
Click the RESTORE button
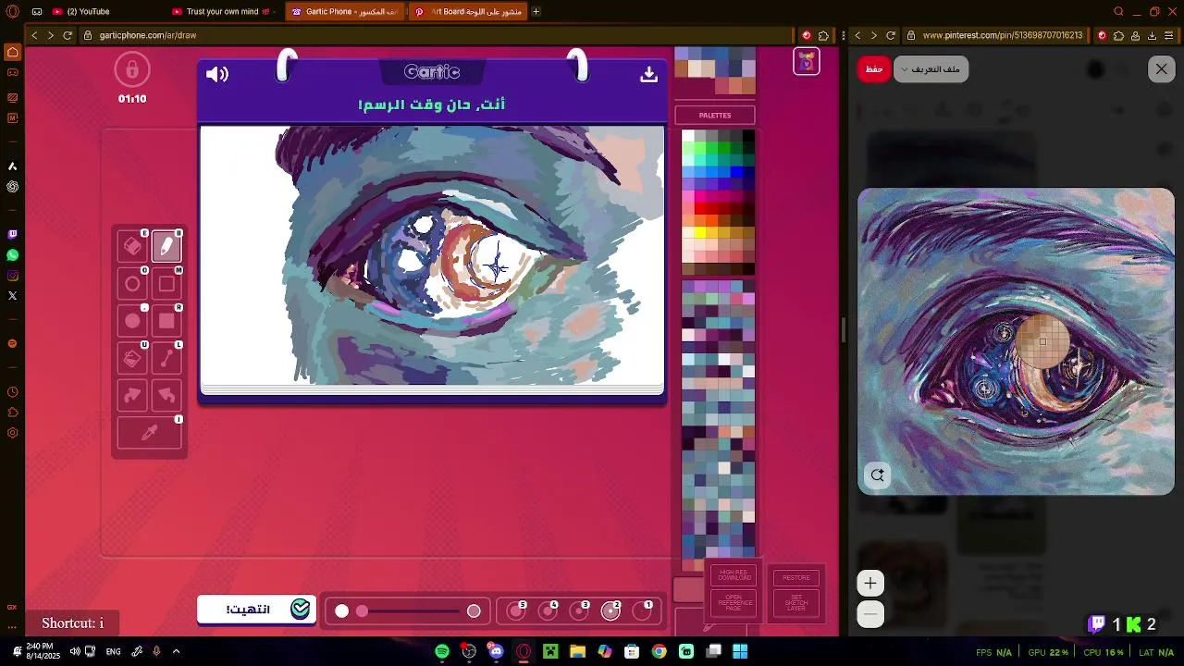796,577
